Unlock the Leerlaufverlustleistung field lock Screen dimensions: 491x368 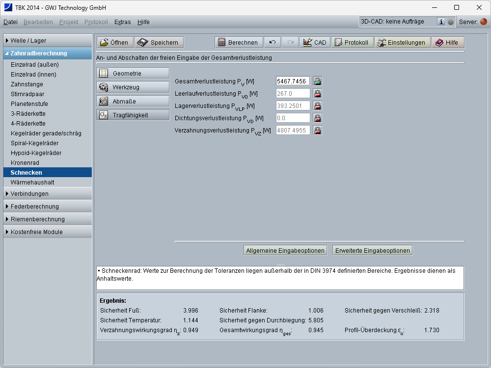click(318, 94)
